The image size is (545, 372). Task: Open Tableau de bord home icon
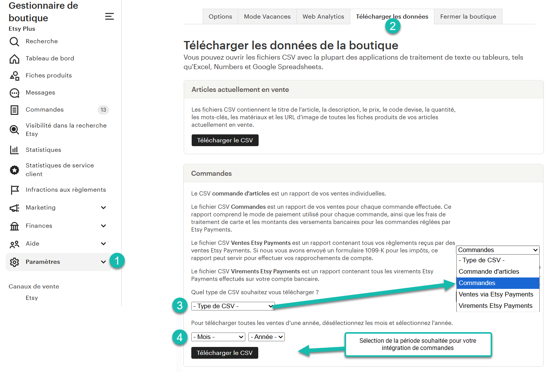(14, 58)
